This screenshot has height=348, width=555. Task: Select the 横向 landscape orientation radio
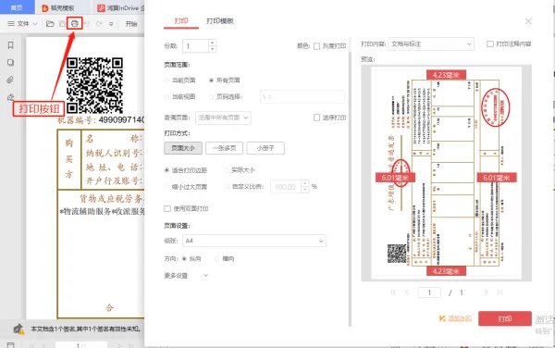coord(217,259)
